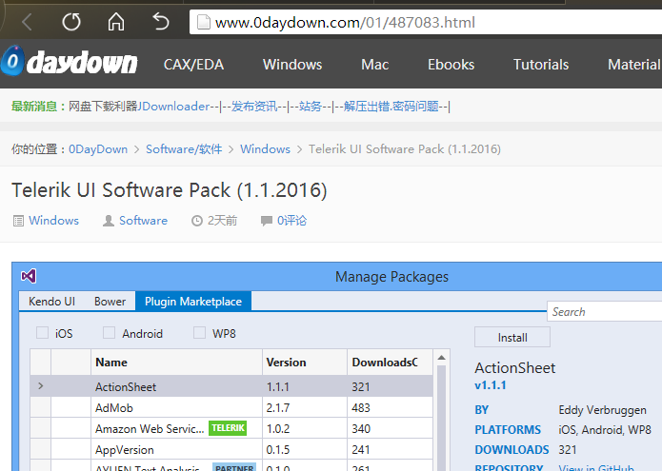This screenshot has width=662, height=471.
Task: Open the 解压出错.密码问题 link
Action: [391, 107]
